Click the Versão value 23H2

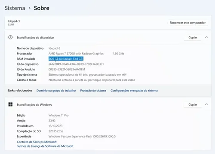[x=52, y=121]
